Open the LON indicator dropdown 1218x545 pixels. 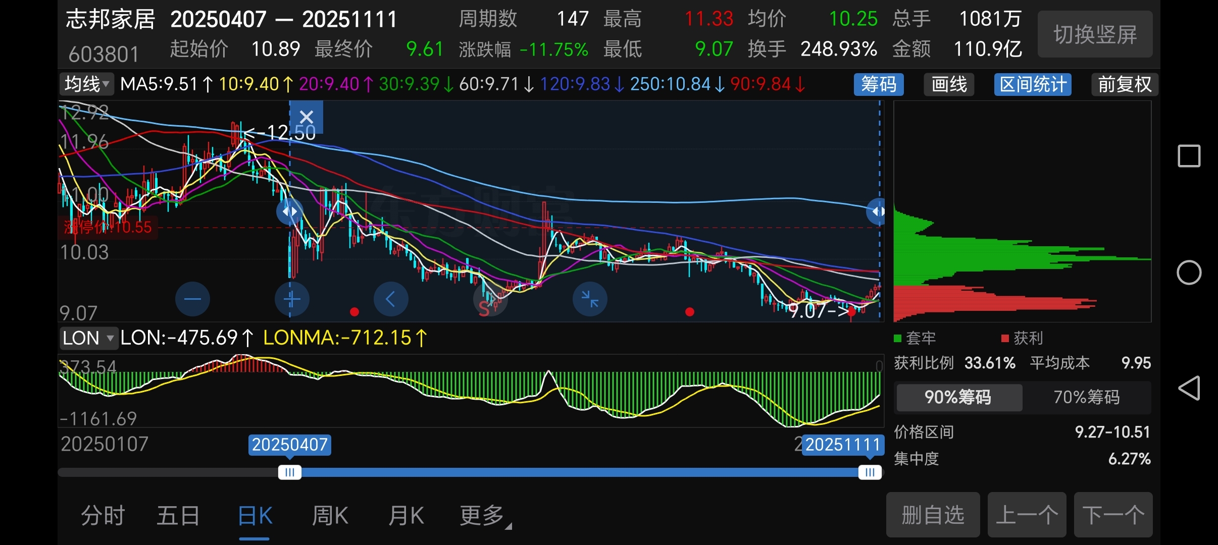(88, 338)
